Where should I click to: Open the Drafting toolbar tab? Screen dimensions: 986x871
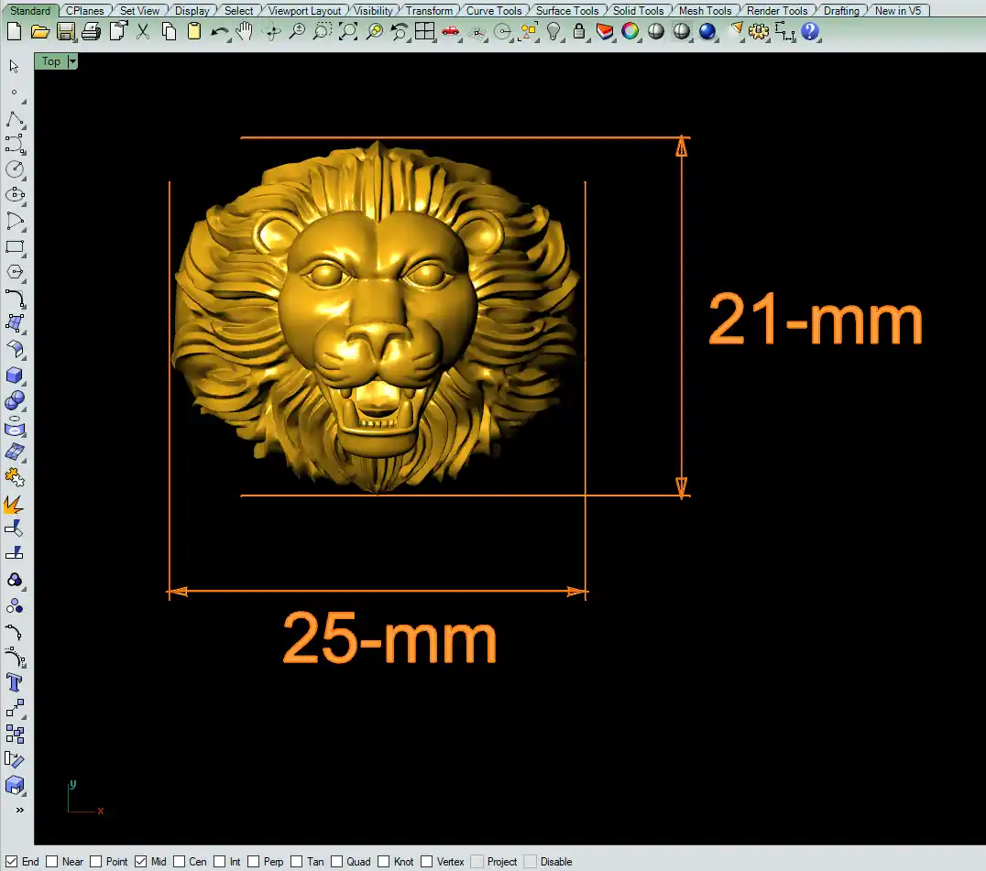coord(840,10)
